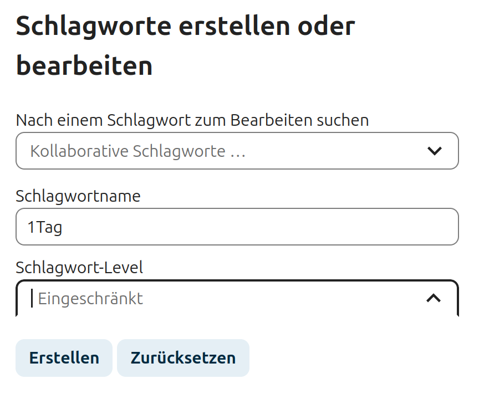479x399 pixels.
Task: Click the '1Tag' text in the name field
Action: (44, 227)
